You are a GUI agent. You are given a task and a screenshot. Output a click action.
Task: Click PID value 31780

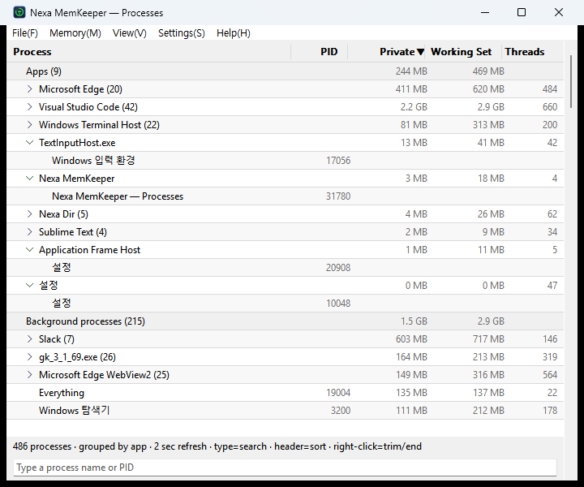(x=338, y=196)
